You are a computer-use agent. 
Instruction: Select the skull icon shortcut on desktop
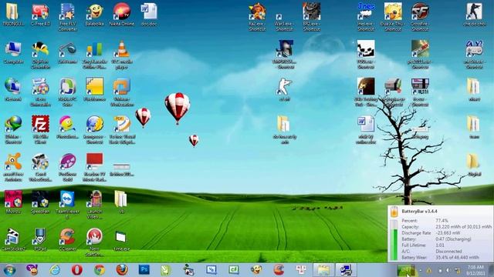click(x=366, y=55)
